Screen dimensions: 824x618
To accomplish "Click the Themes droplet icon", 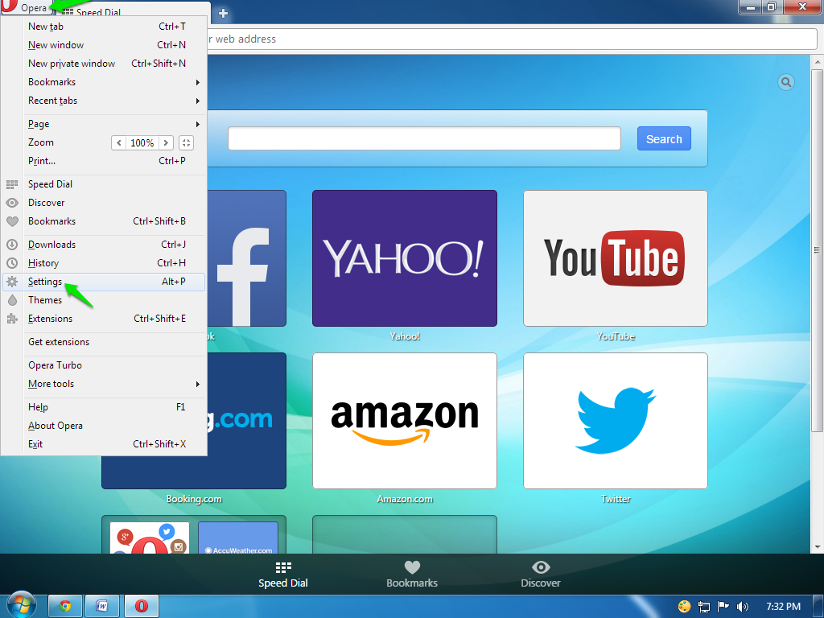I will pos(12,300).
